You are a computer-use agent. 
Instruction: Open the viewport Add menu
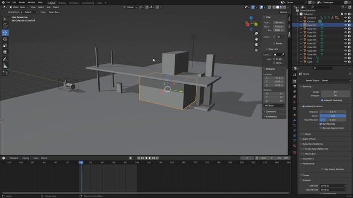click(49, 7)
